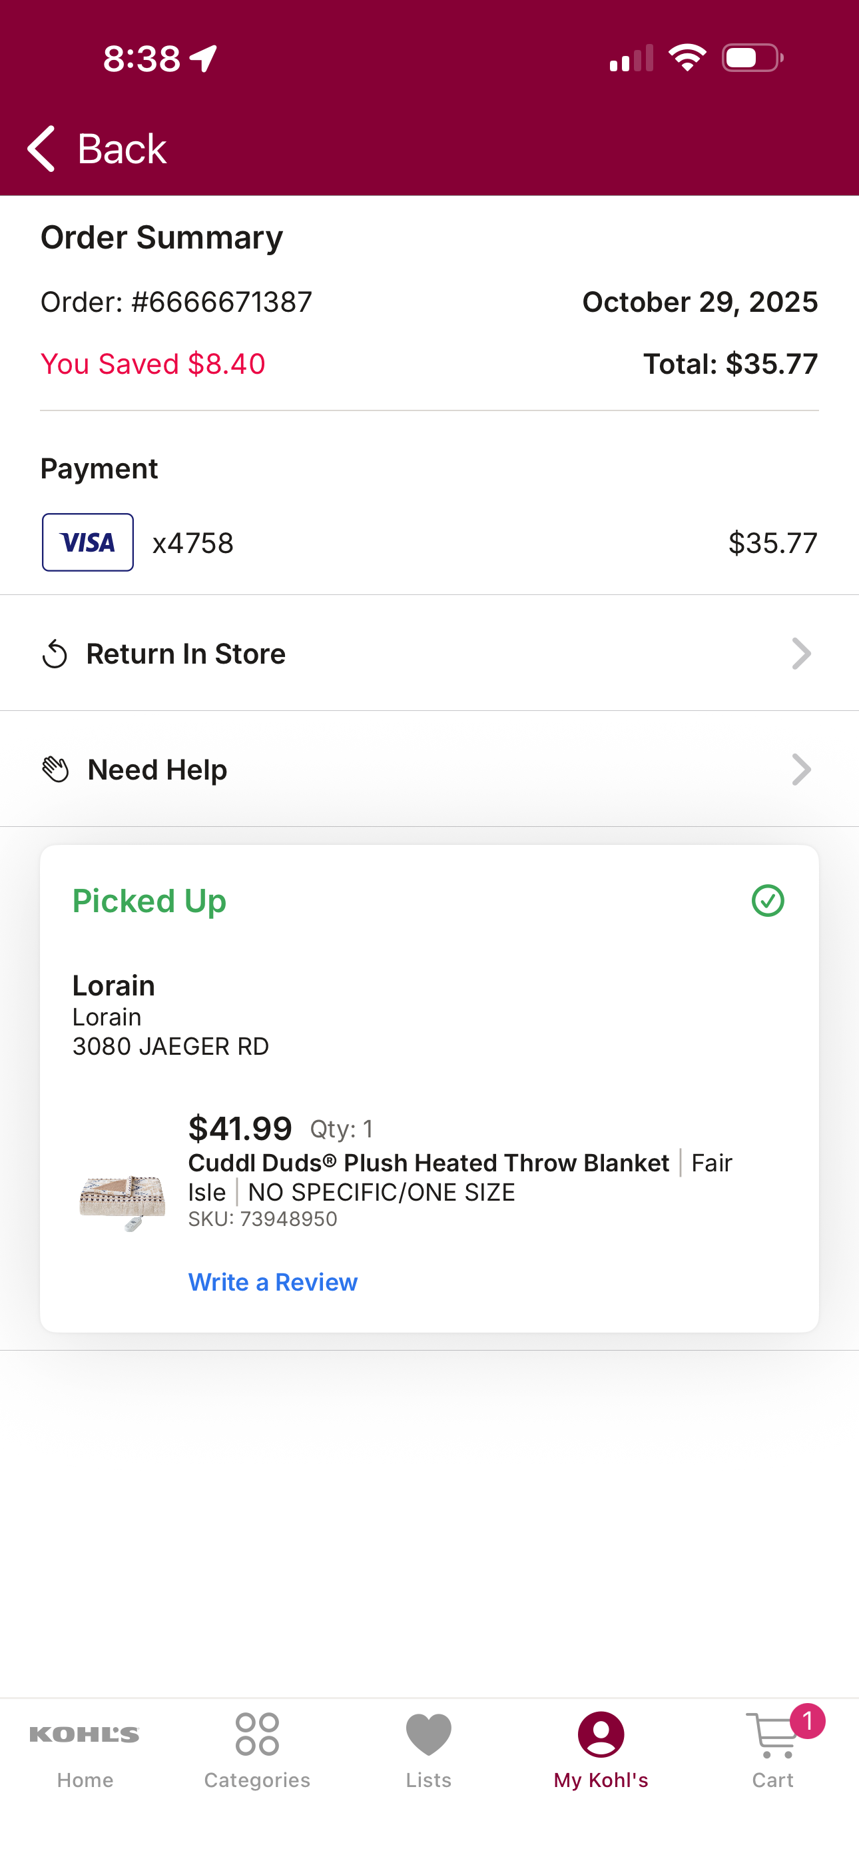Tap the Return In Store row label
The image size is (859, 1863).
pos(186,654)
